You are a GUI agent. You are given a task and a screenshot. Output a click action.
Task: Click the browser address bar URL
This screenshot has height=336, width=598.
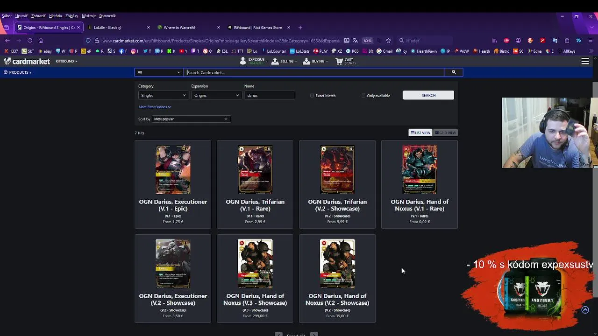[x=221, y=41]
